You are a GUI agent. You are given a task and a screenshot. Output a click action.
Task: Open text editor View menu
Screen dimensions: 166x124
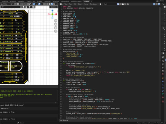click(x=66, y=4)
